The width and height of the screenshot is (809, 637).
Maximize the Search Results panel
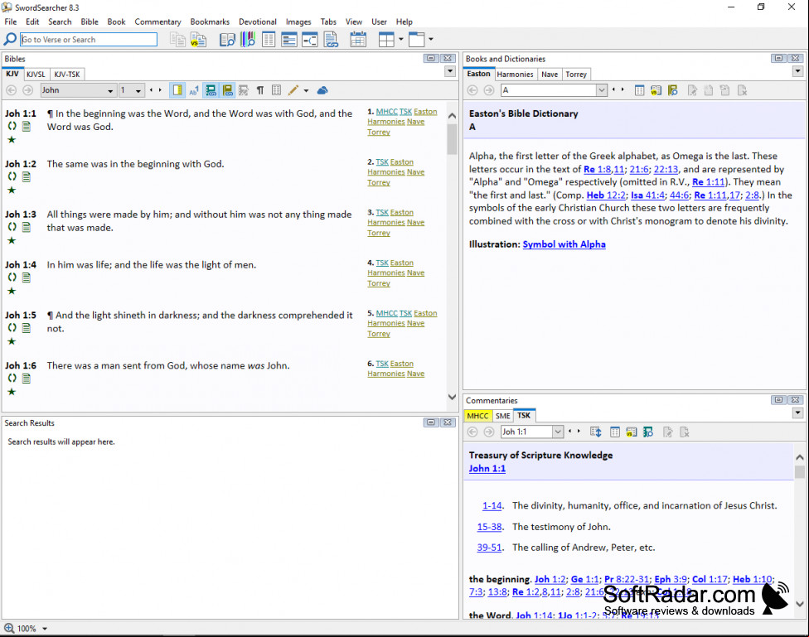431,422
